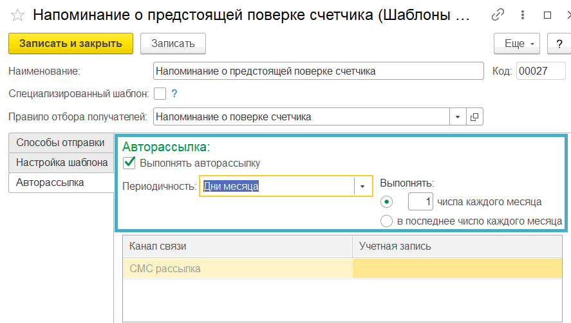571x323 pixels.
Task: Expand Правило отбора получателей dropdown arrow
Action: click(x=458, y=117)
